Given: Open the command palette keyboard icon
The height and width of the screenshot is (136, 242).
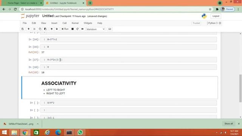Looking at the screenshot, I should coord(110,29).
